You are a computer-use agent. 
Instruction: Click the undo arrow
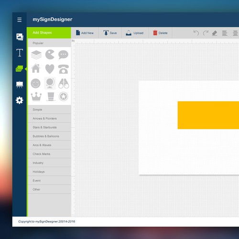(x=196, y=33)
